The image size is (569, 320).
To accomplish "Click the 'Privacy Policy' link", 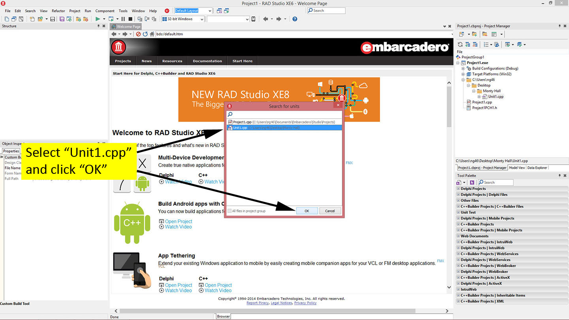I will pyautogui.click(x=305, y=303).
